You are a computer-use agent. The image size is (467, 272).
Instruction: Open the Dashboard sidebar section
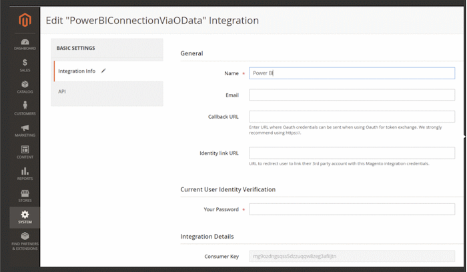tap(25, 45)
